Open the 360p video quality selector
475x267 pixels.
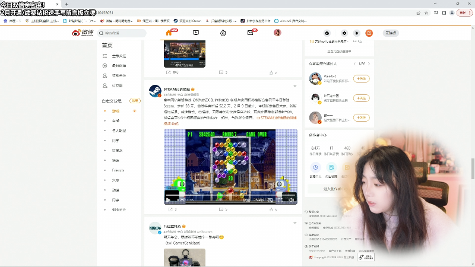point(259,200)
